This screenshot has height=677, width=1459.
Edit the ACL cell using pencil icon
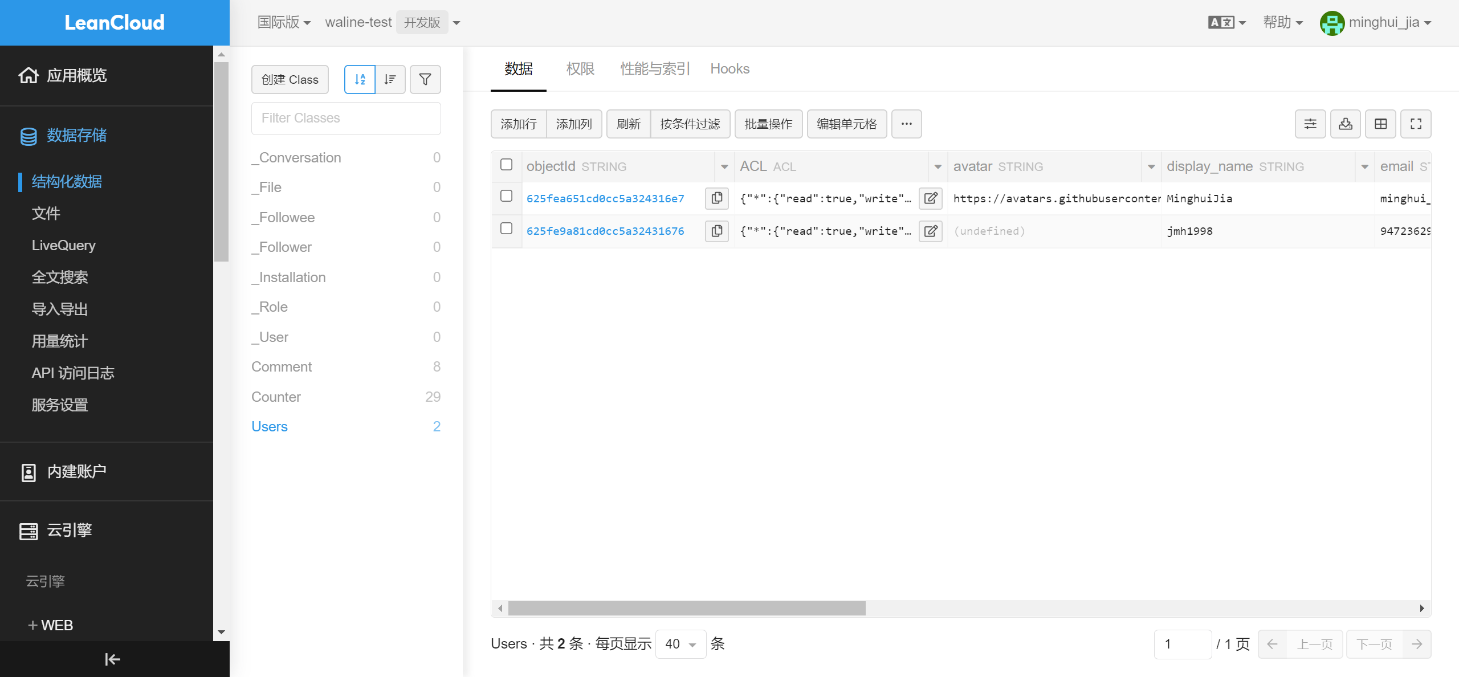tap(931, 198)
